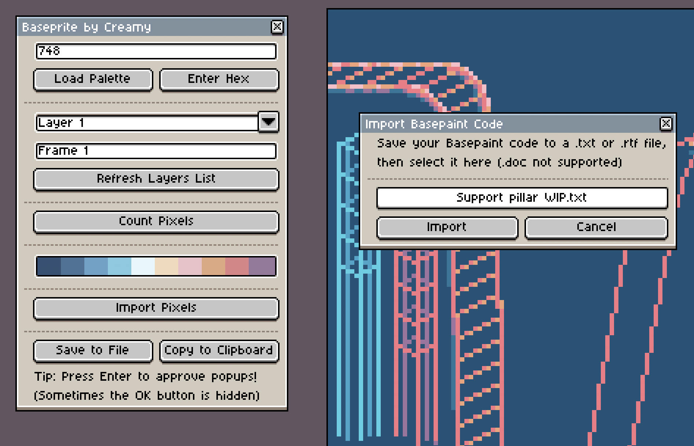Choose the Support pillar WIP.txt file field
This screenshot has width=694, height=446.
522,198
